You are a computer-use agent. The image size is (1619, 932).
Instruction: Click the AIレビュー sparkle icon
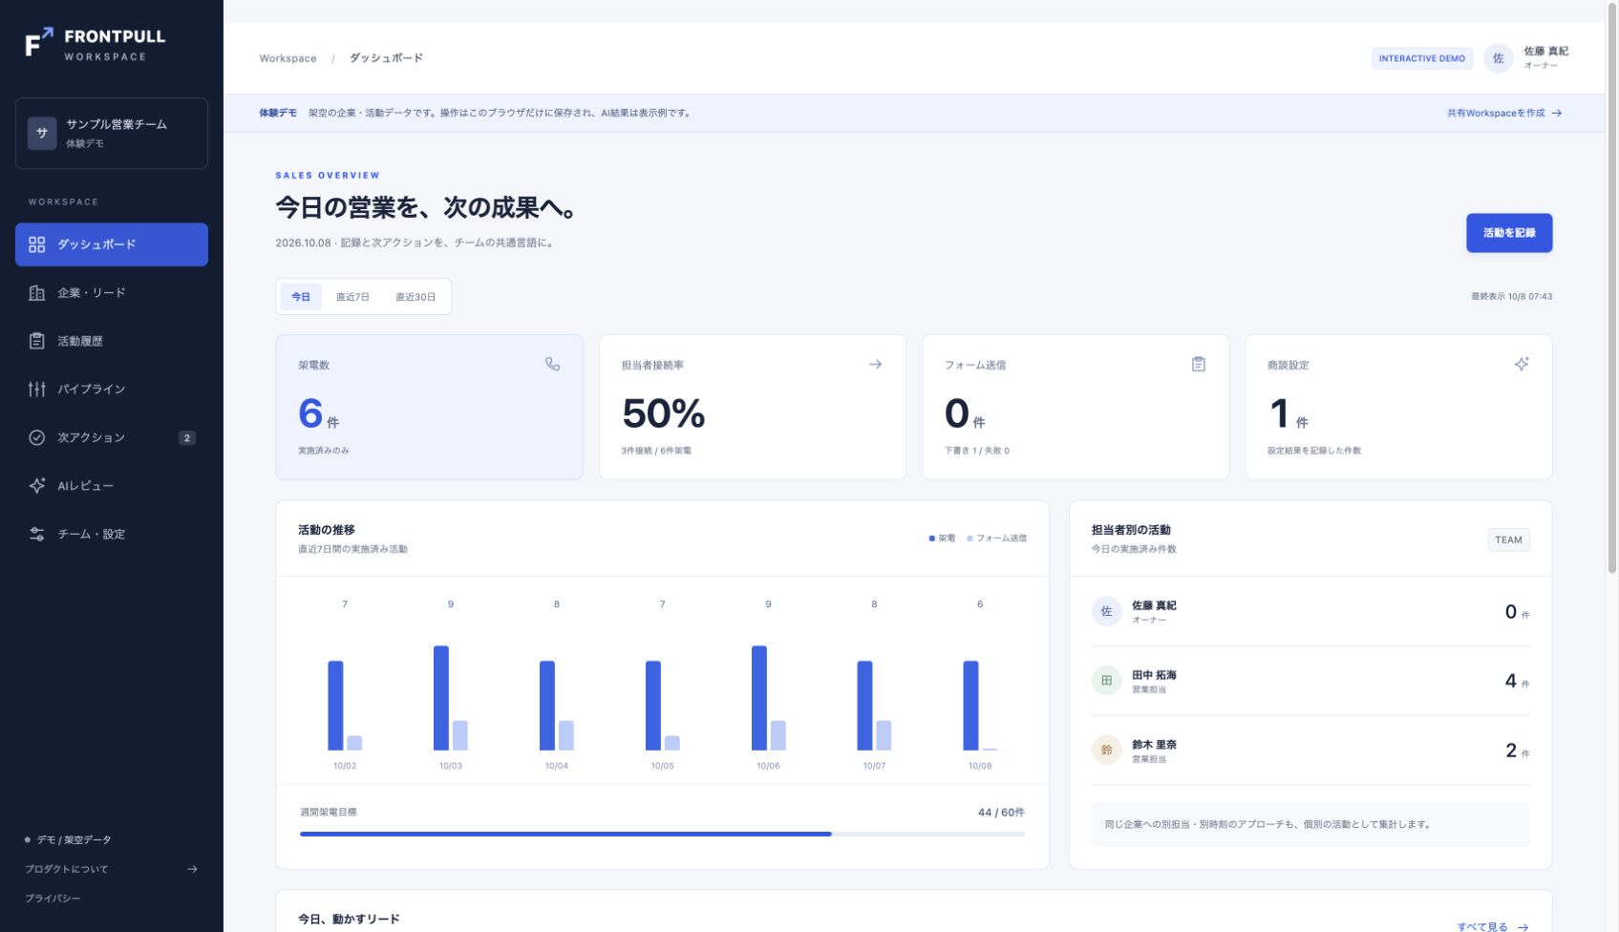click(37, 485)
